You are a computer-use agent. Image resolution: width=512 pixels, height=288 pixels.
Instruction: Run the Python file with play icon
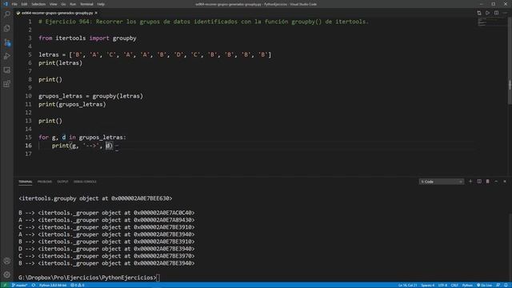pyautogui.click(x=487, y=13)
